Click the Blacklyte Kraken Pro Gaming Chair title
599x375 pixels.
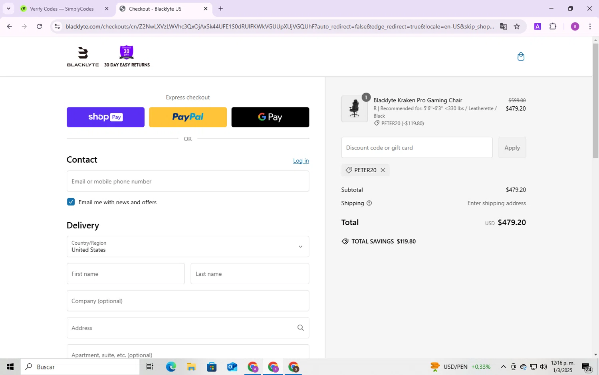(x=418, y=100)
